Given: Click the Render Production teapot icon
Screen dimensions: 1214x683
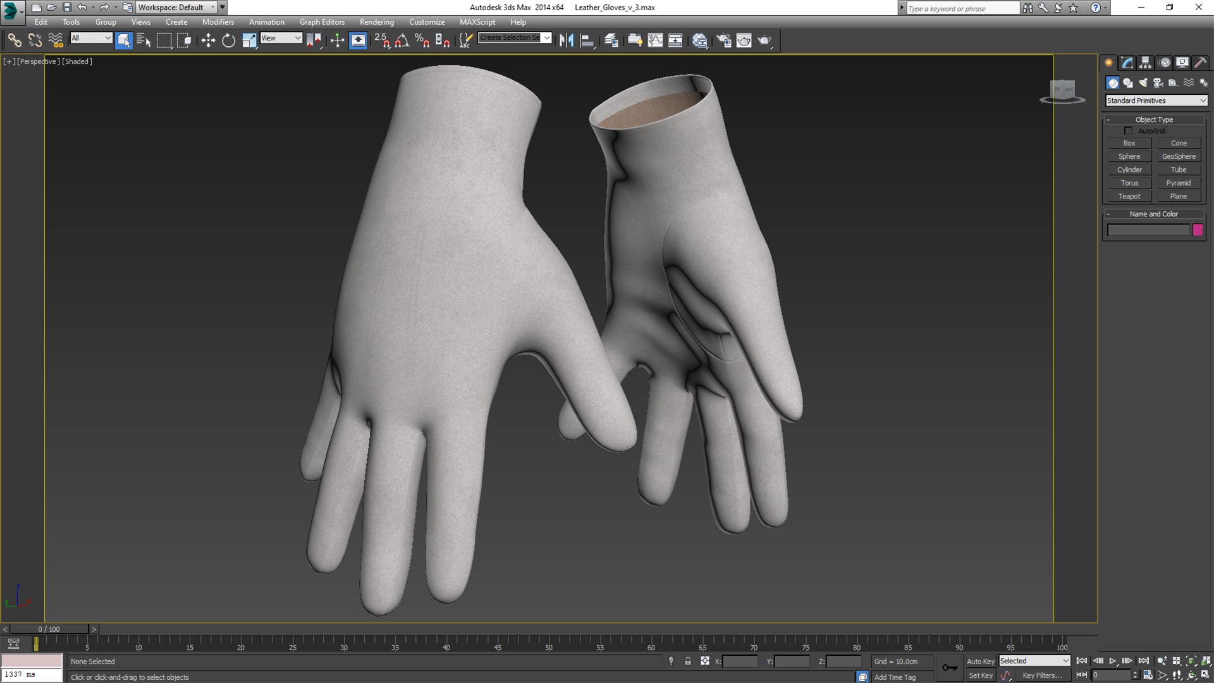Looking at the screenshot, I should [x=765, y=40].
